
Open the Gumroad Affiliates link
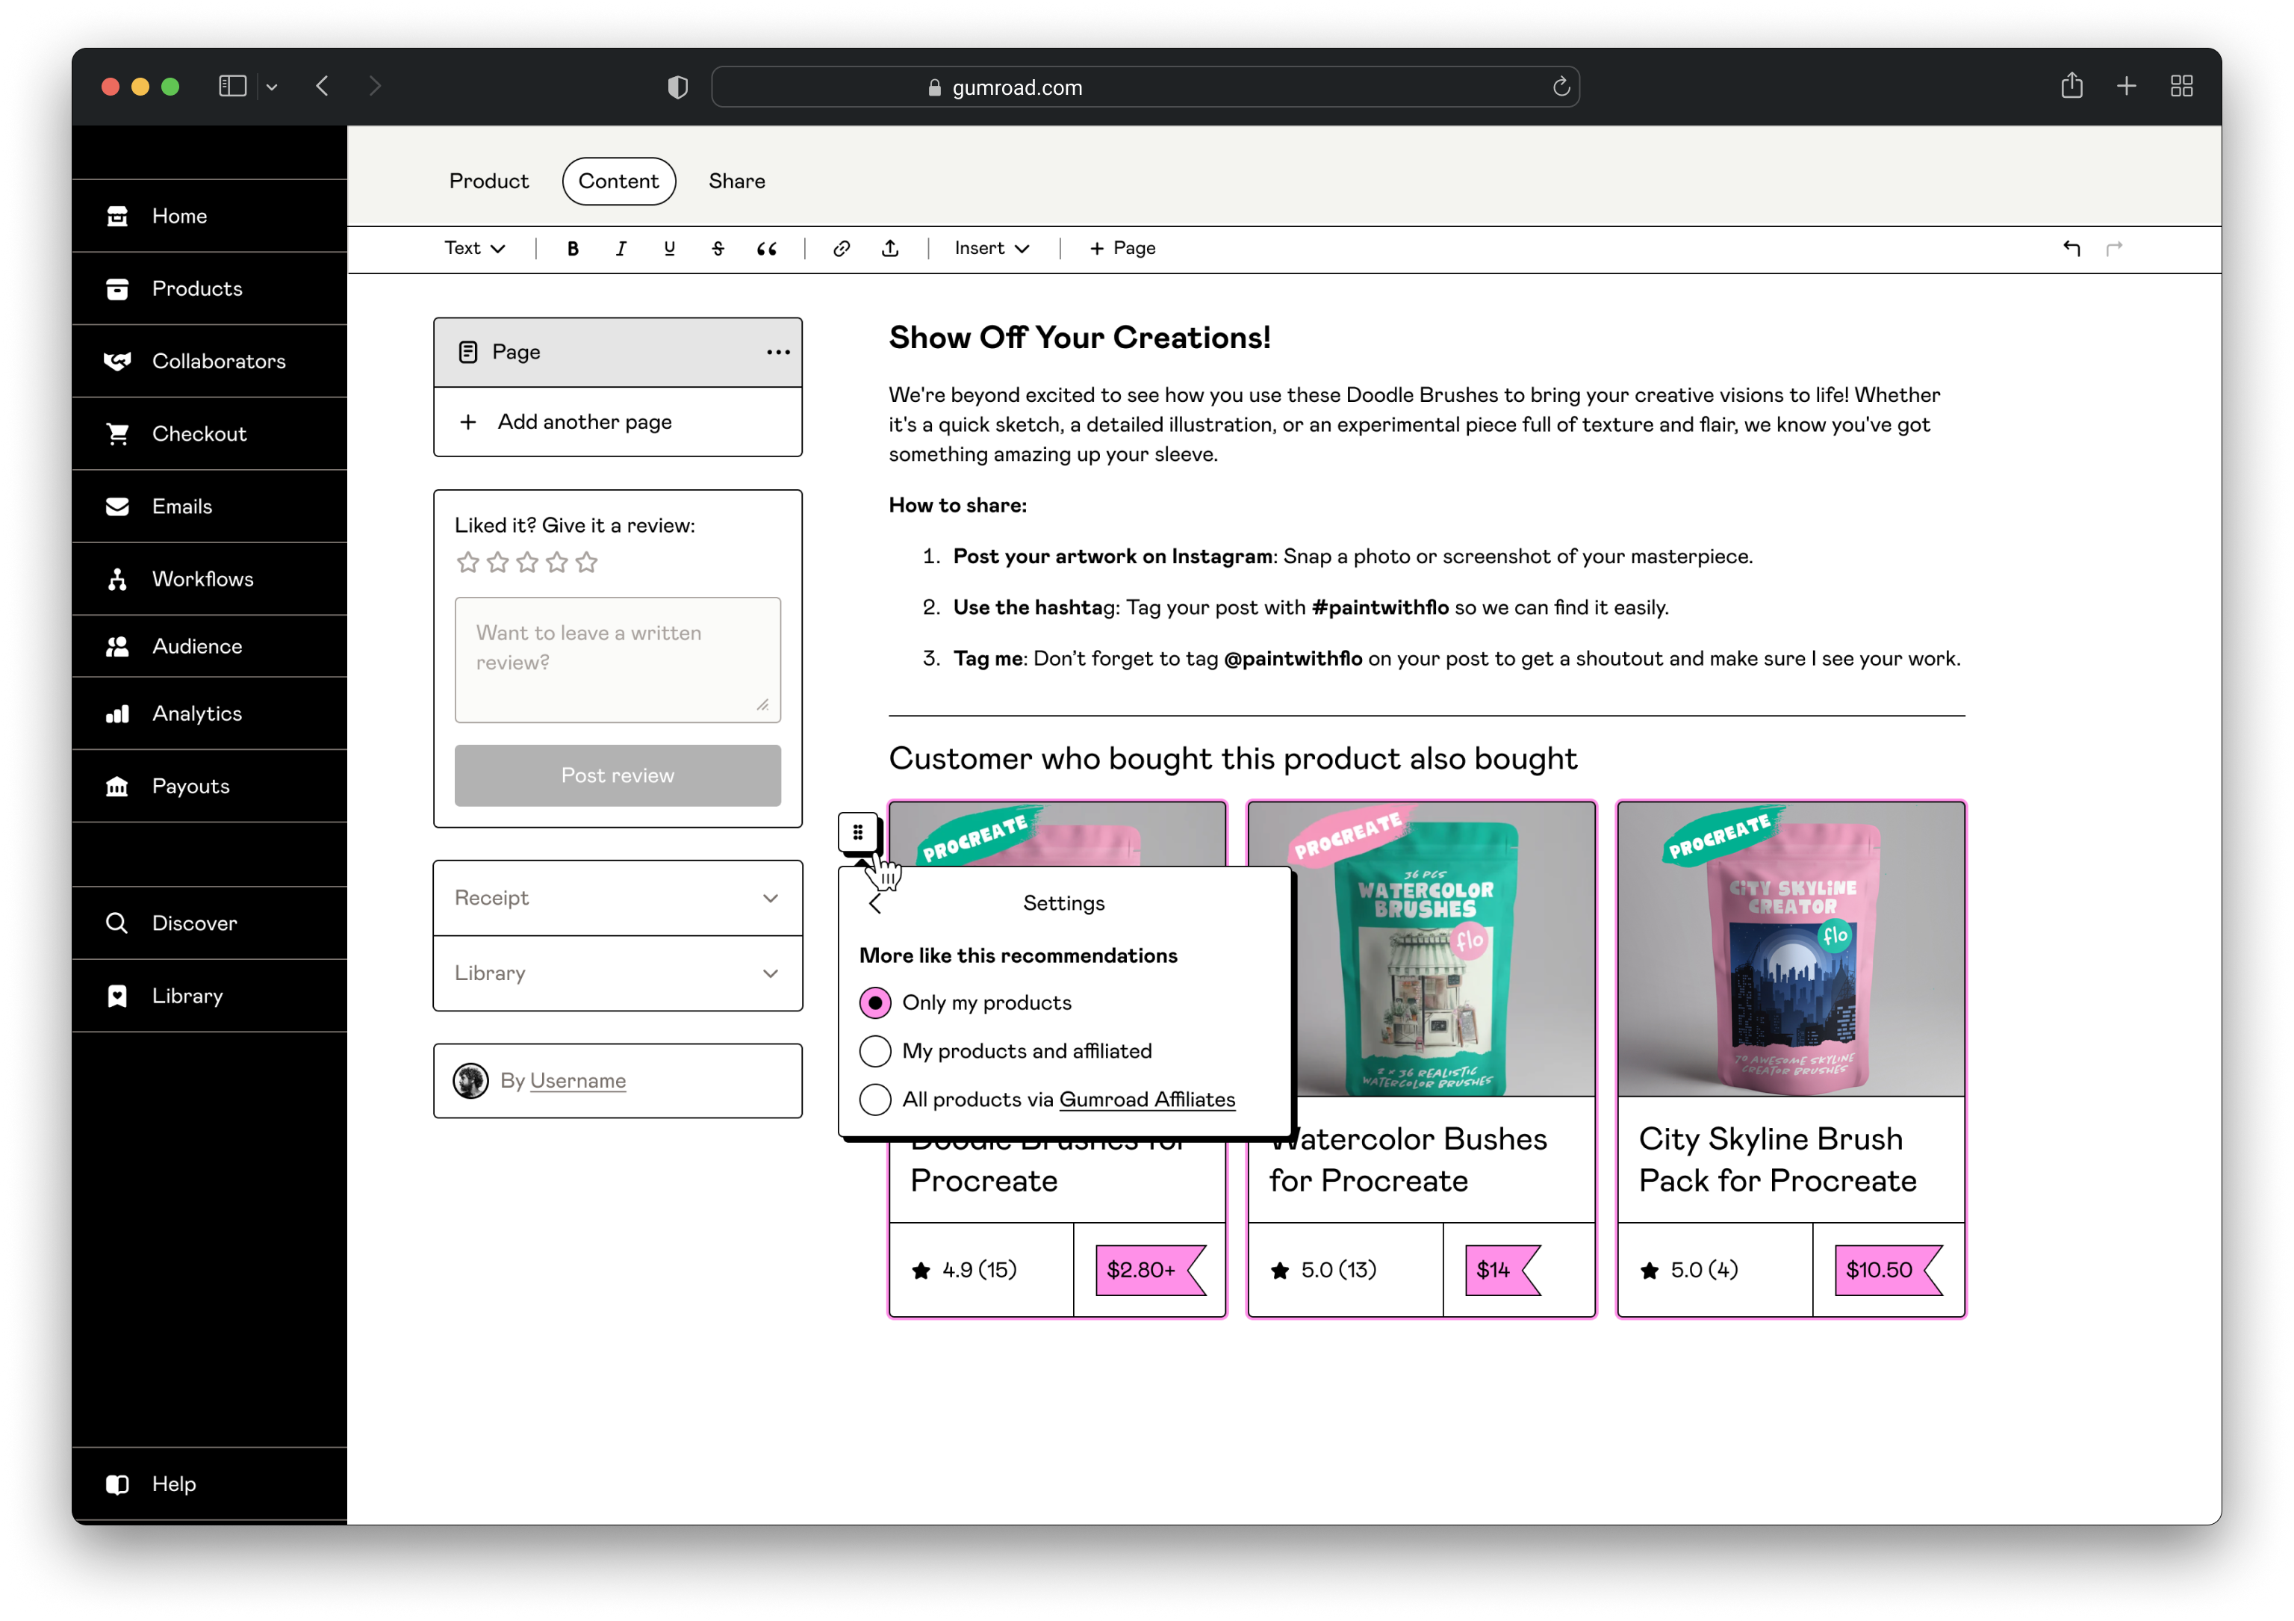click(x=1146, y=1100)
